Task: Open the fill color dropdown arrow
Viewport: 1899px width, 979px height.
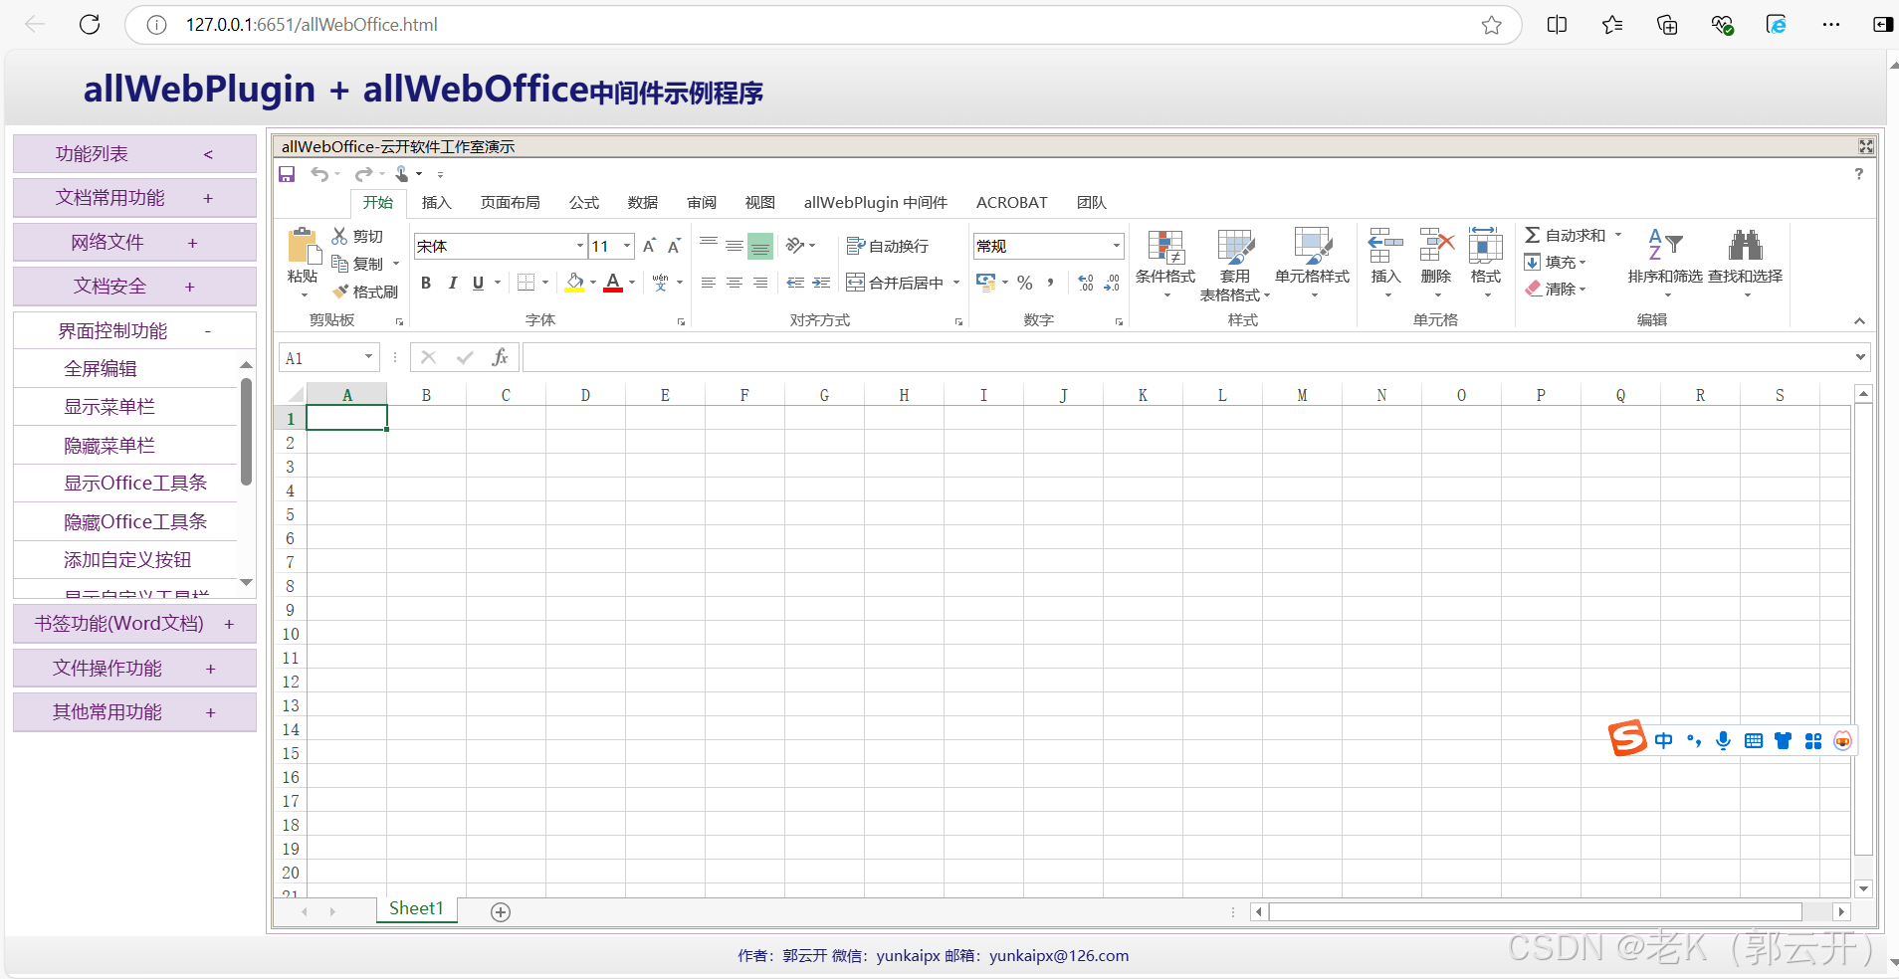Action: (x=592, y=283)
